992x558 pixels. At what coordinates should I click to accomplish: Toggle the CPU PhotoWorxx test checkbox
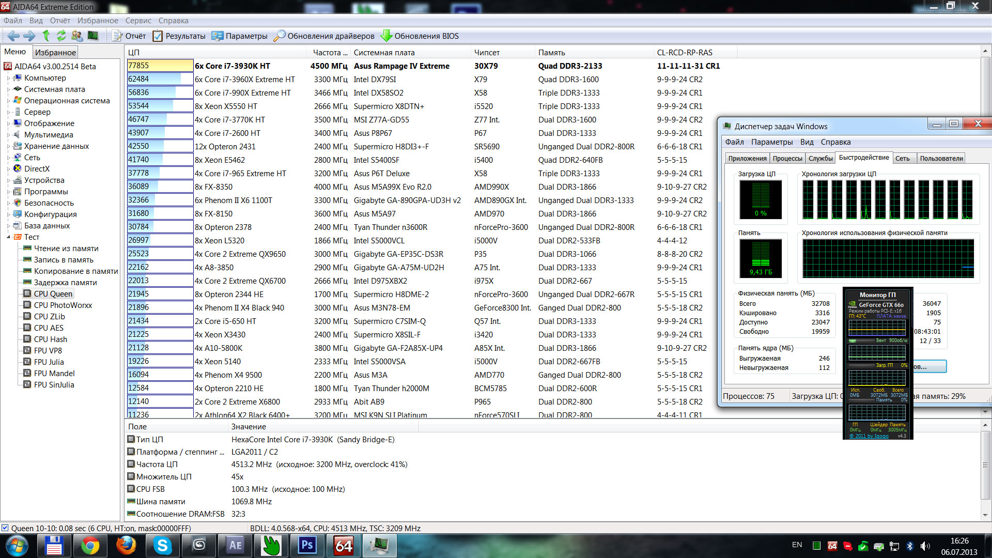27,305
